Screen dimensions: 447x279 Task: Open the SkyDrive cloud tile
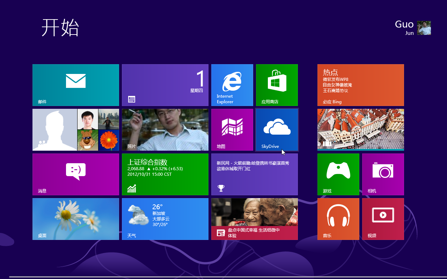coord(277,129)
